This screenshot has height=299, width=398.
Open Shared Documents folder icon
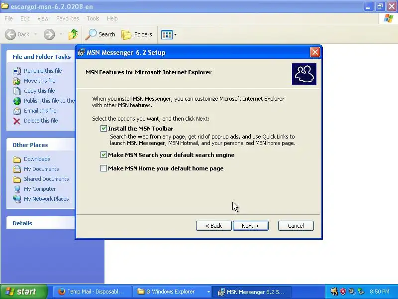[x=17, y=179]
